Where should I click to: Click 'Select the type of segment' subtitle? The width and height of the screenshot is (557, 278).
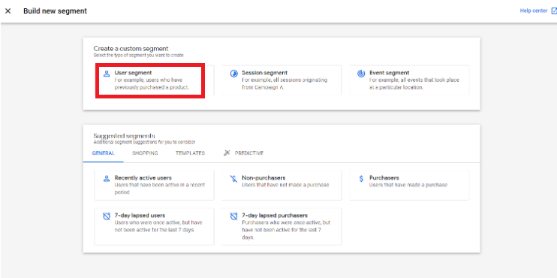click(x=139, y=56)
